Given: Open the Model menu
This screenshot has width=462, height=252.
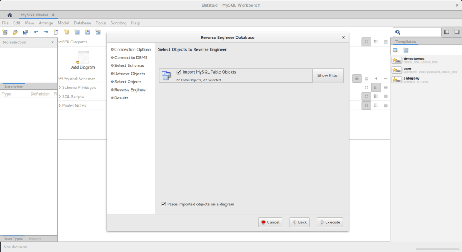Looking at the screenshot, I should [x=63, y=23].
